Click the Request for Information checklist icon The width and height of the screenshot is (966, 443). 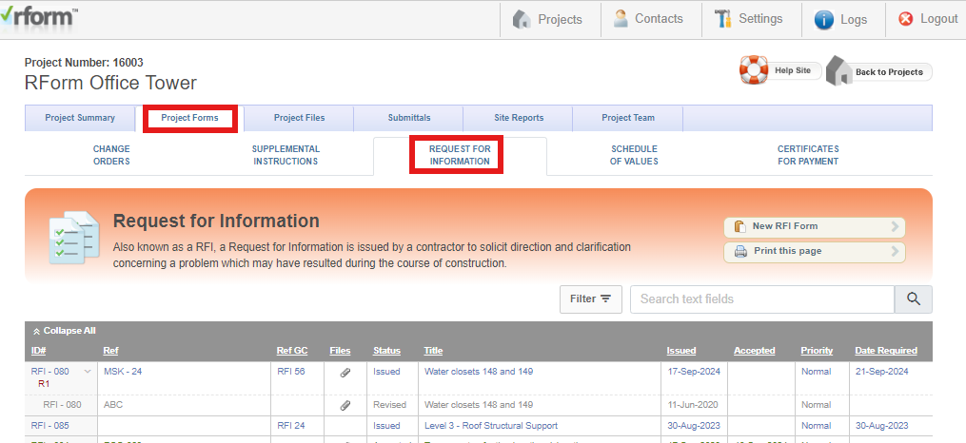(74, 238)
